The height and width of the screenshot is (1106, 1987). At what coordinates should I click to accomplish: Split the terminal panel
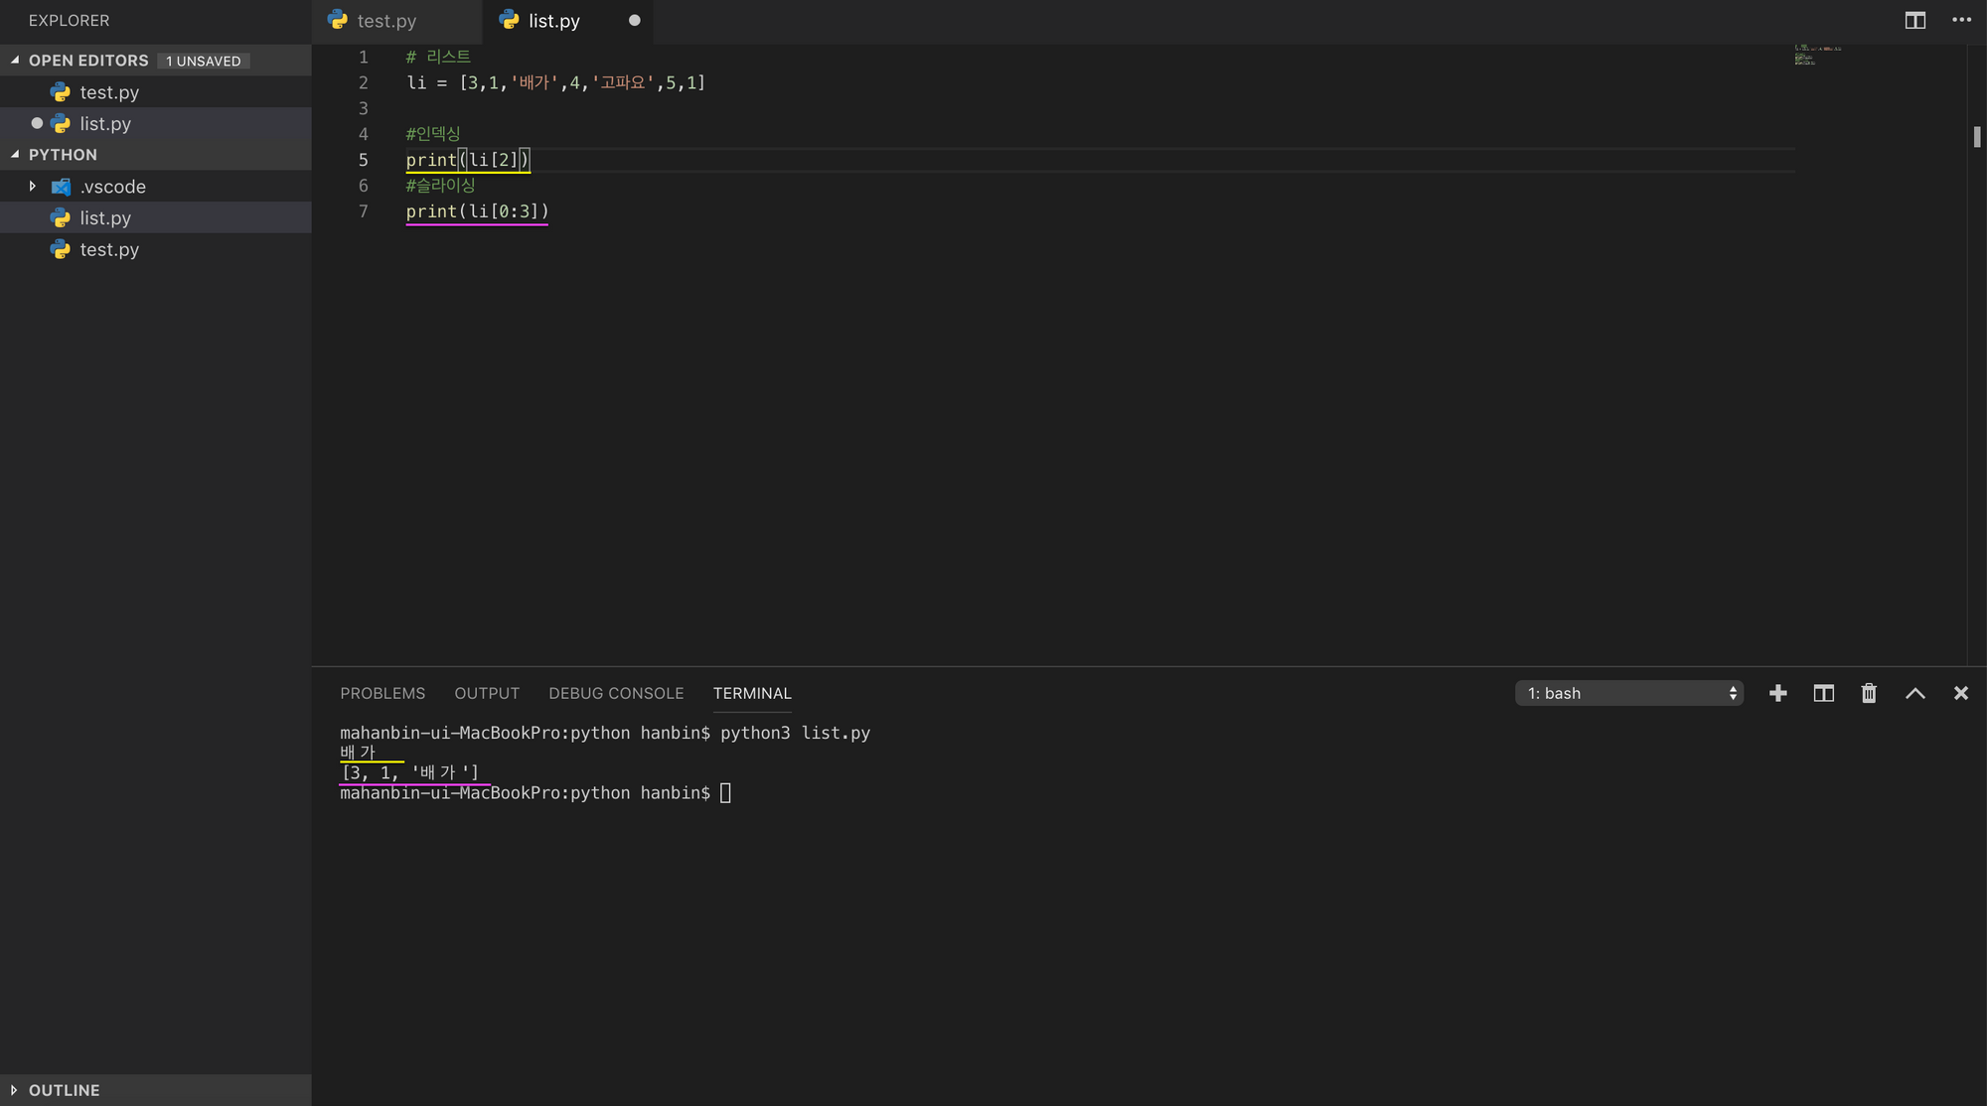1823,693
